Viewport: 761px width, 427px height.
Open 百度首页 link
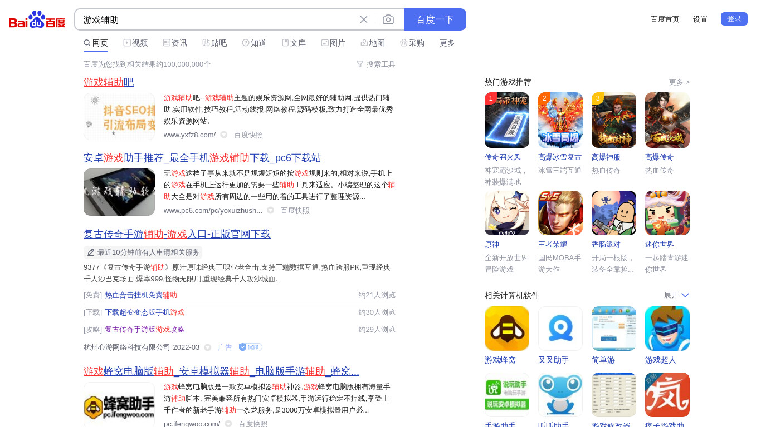665,19
